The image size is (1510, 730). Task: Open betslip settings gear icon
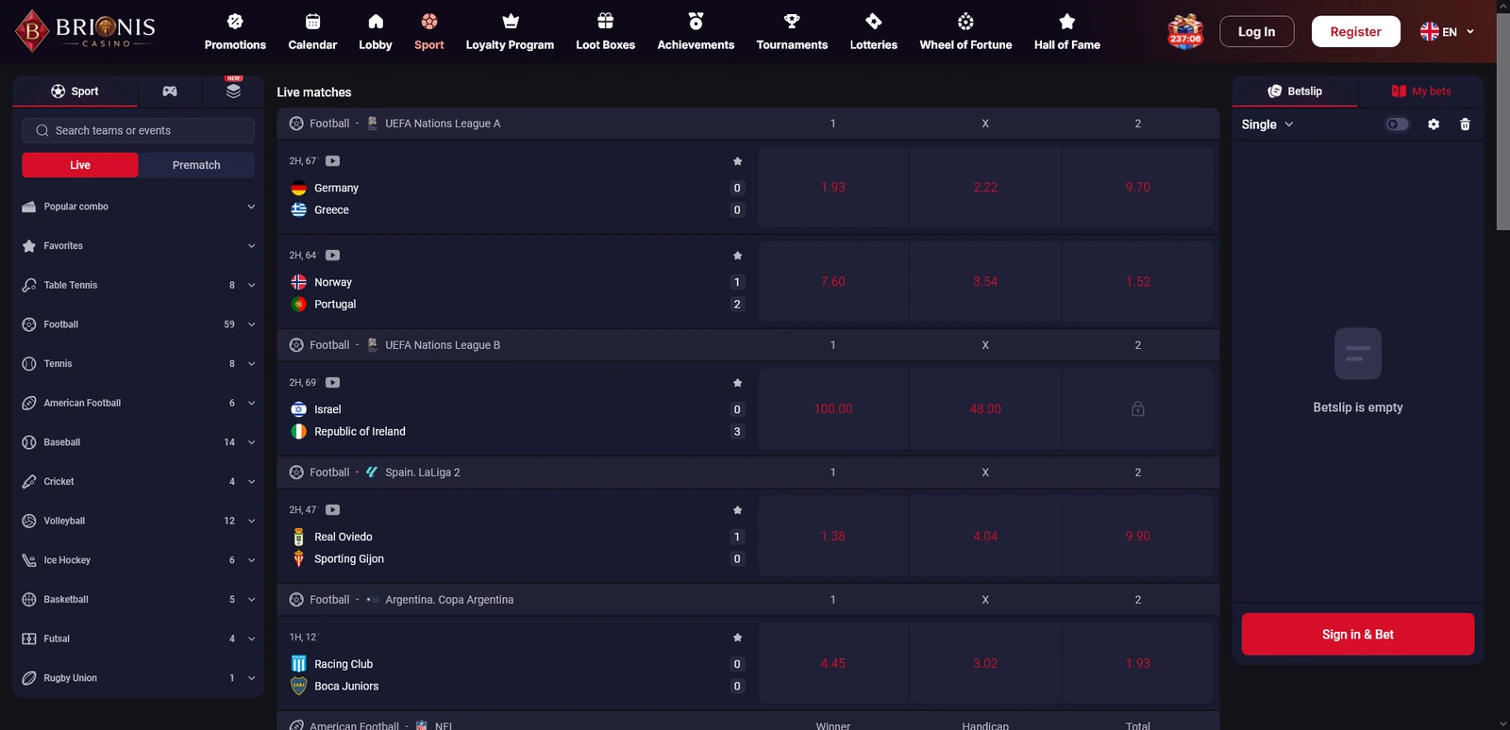pyautogui.click(x=1434, y=124)
